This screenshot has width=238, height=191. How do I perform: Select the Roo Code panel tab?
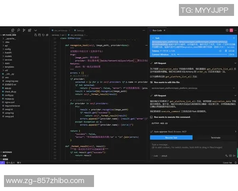(x=157, y=30)
